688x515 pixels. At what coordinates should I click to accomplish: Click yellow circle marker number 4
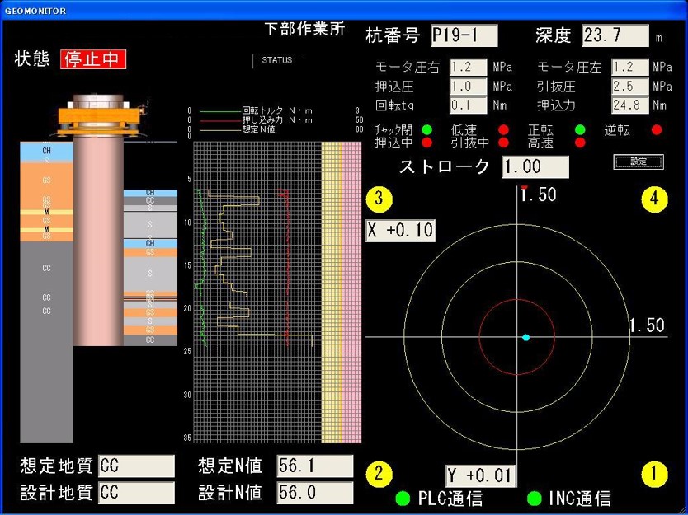[654, 199]
